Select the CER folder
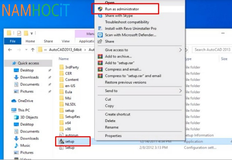The width and height of the screenshot is (232, 160). (69, 73)
